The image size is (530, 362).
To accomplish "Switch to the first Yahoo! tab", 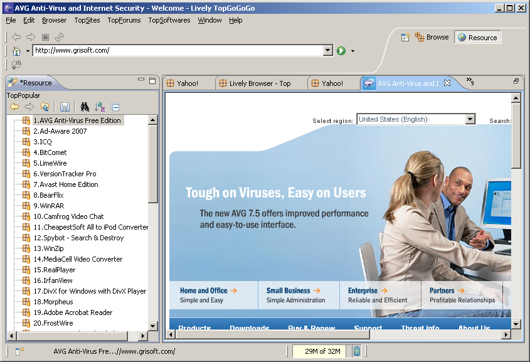I will click(x=188, y=83).
